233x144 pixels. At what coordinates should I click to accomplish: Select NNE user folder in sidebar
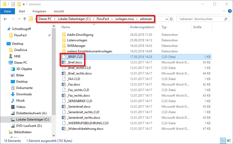tap(17, 56)
